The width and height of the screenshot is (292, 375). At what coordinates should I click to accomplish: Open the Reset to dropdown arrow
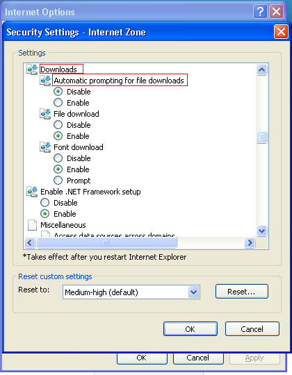[x=194, y=292]
